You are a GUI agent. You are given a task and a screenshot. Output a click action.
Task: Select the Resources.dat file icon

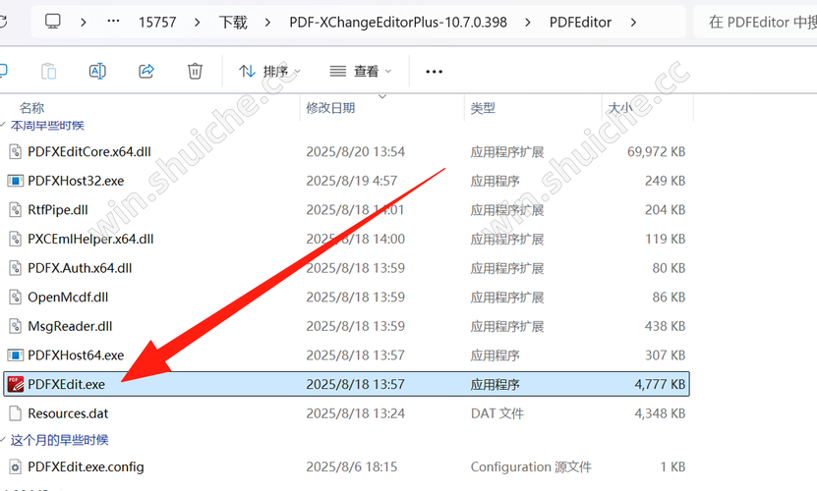pyautogui.click(x=16, y=413)
